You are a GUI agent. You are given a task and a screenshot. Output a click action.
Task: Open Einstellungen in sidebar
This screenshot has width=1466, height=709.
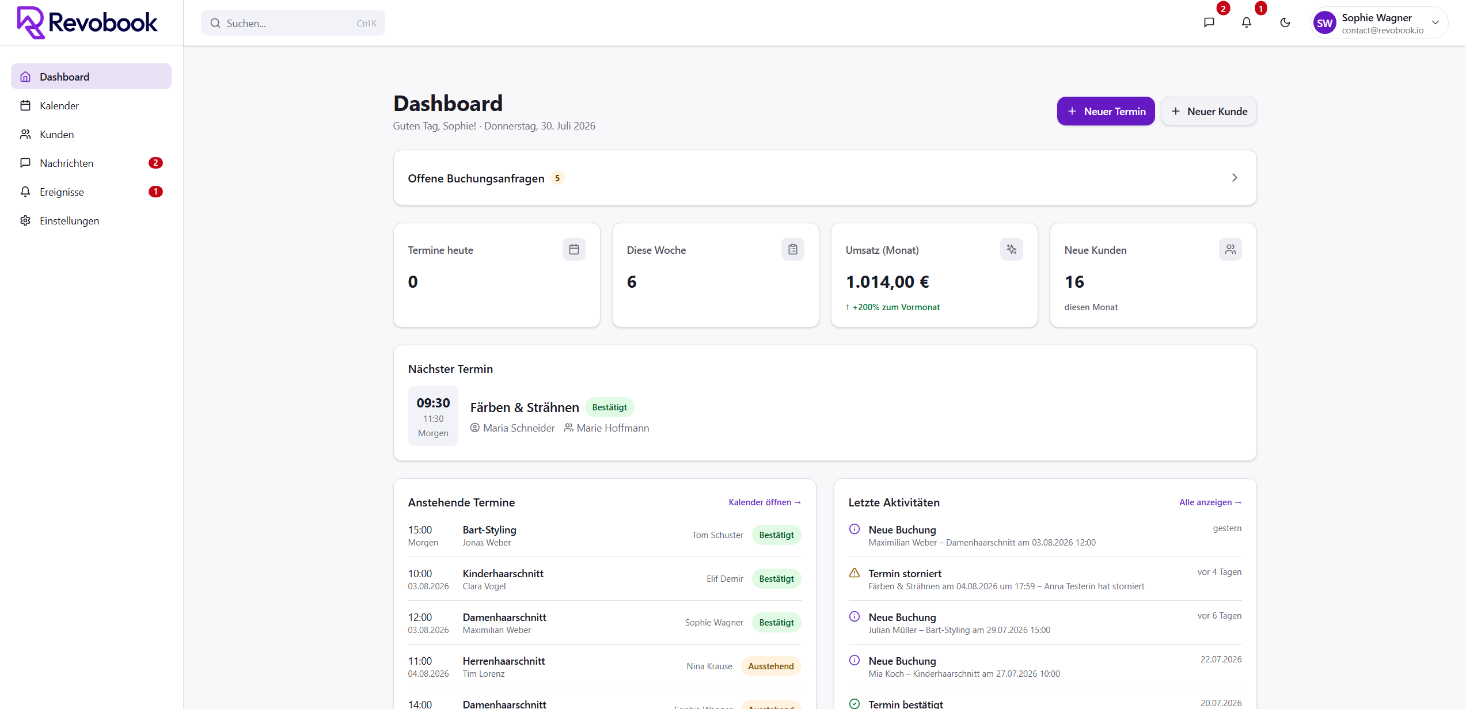pyautogui.click(x=91, y=220)
